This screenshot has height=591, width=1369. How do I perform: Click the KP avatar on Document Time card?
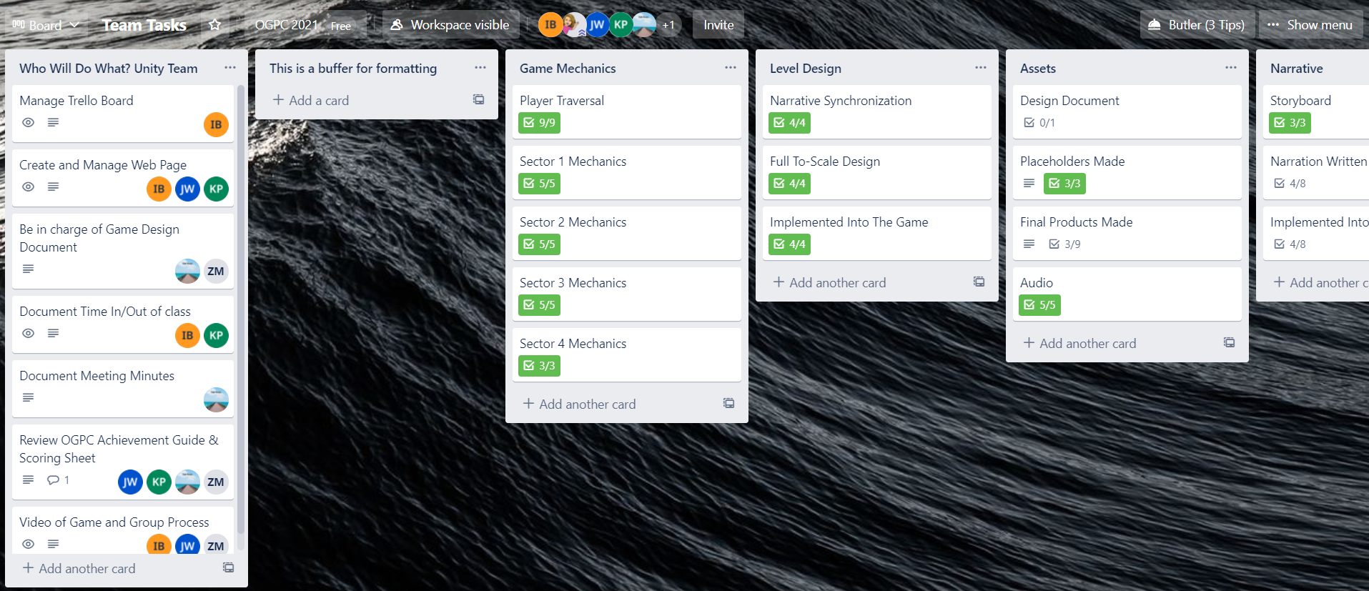pos(216,335)
